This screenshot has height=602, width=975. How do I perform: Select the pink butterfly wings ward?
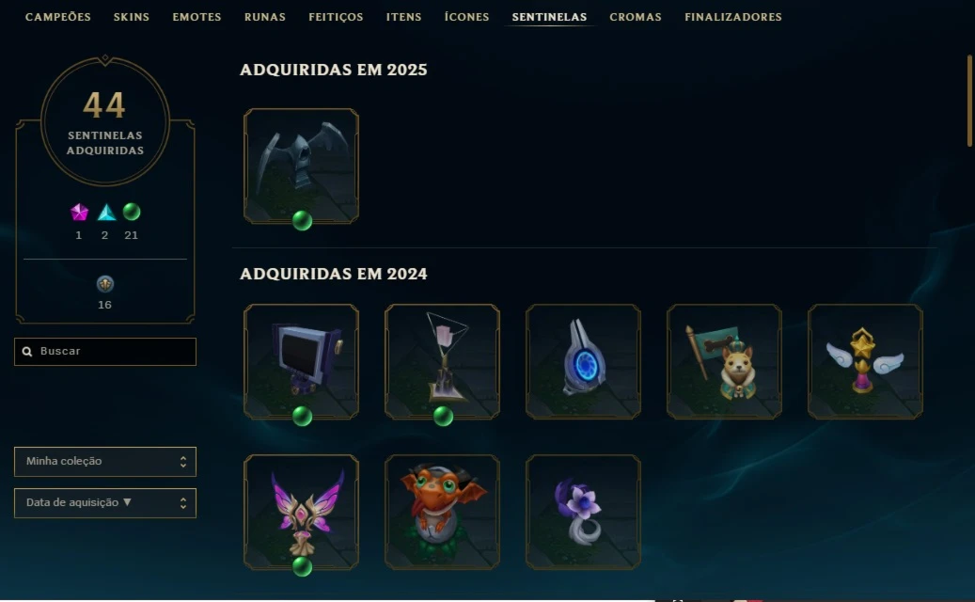[x=301, y=512]
